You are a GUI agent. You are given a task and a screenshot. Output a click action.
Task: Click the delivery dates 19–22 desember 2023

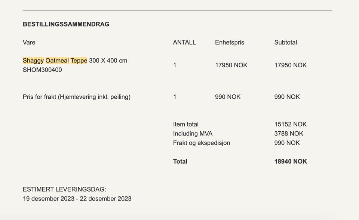coord(77,199)
